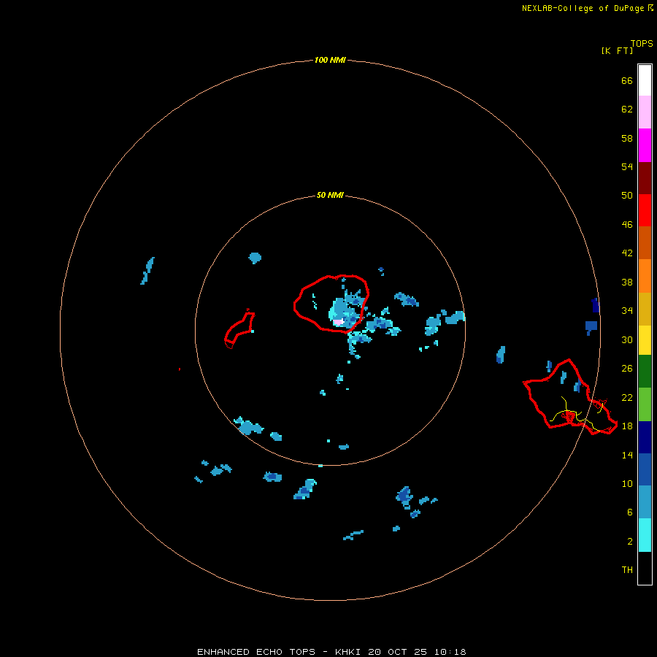The image size is (657, 657).
Task: Click the legend value 22
Action: coord(627,397)
